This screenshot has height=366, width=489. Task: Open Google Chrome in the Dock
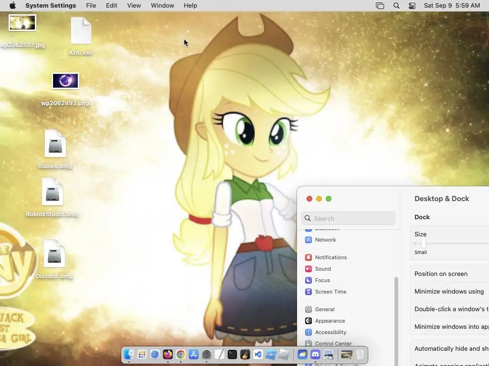[x=181, y=354]
